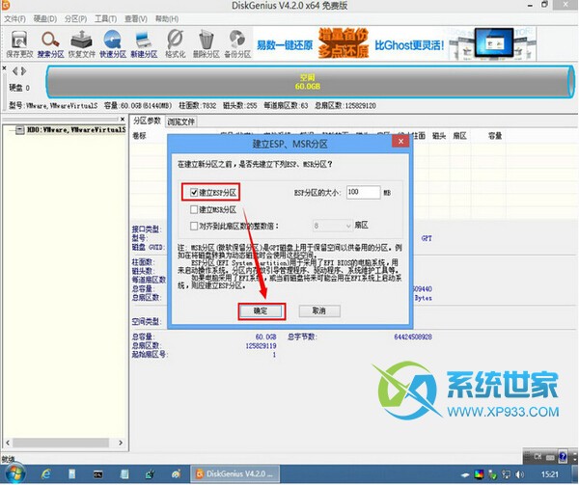Screen dimensions: 579x485
Task: Go to previous disk using left arrow
Action: pyautogui.click(x=15, y=70)
